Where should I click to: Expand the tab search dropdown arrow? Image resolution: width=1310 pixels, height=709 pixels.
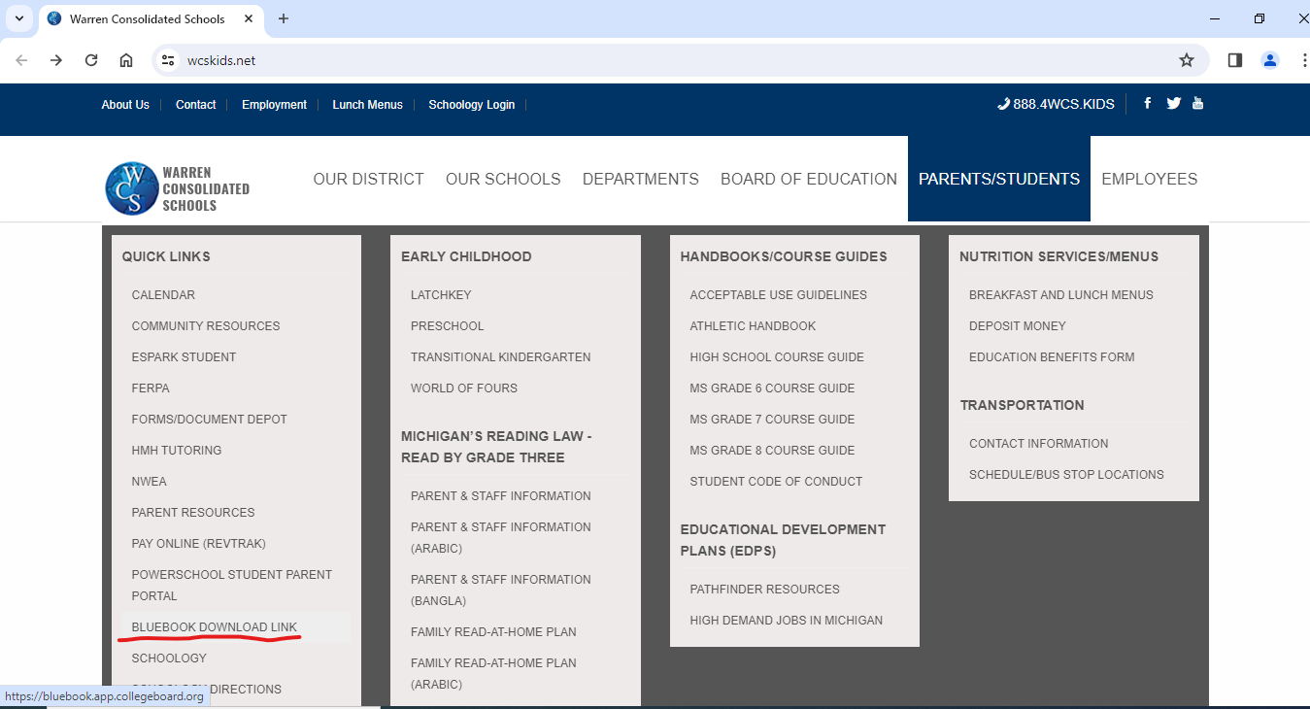click(18, 18)
